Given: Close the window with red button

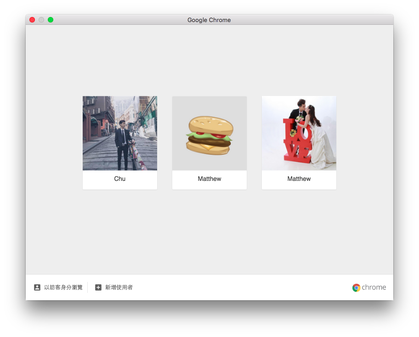Looking at the screenshot, I should tap(32, 20).
